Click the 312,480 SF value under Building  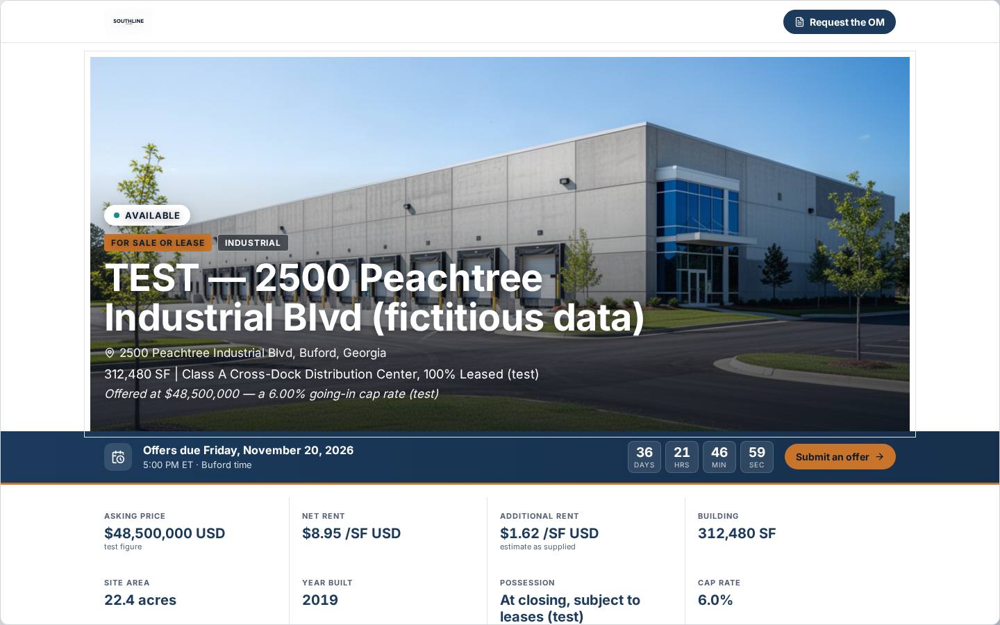click(x=737, y=533)
